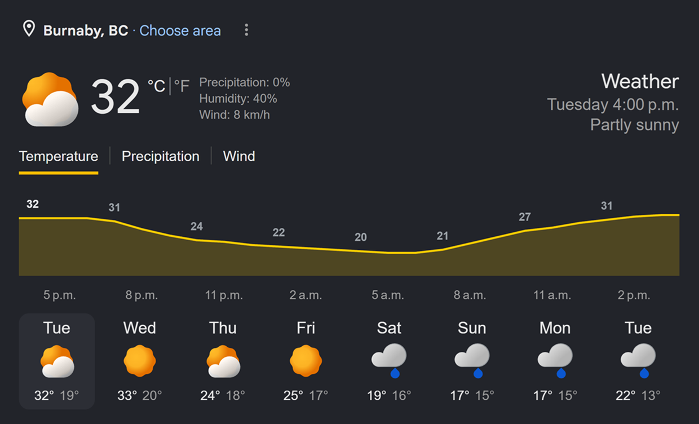
Task: Select Thursday's partly sunny icon
Action: [223, 361]
